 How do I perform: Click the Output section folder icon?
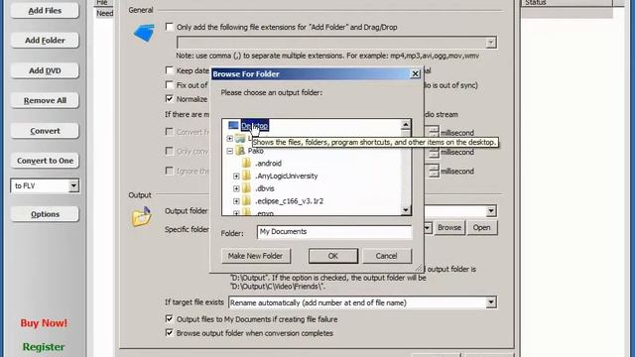(x=141, y=216)
